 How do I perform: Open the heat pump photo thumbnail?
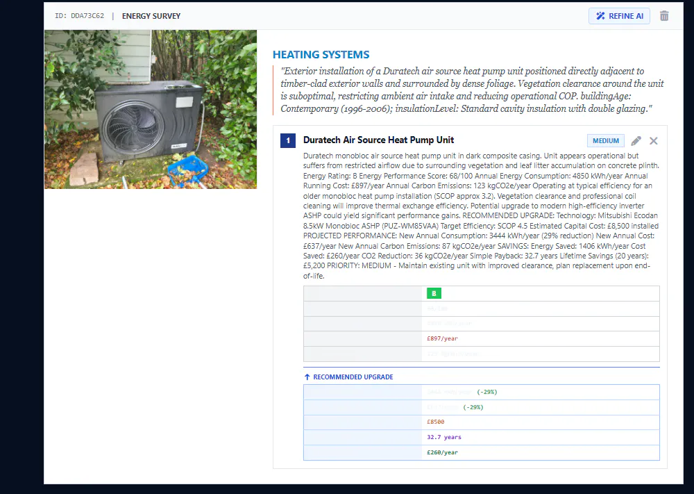pos(151,110)
